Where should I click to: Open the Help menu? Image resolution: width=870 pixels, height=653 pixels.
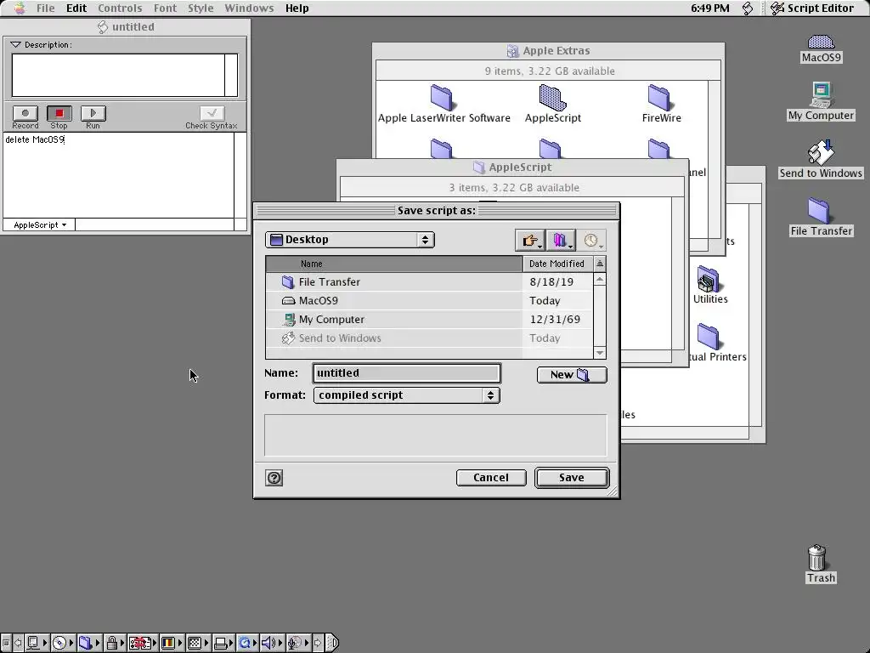tap(297, 8)
